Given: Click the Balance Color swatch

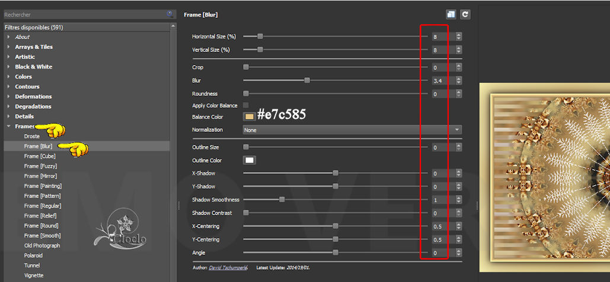Looking at the screenshot, I should click(x=249, y=117).
